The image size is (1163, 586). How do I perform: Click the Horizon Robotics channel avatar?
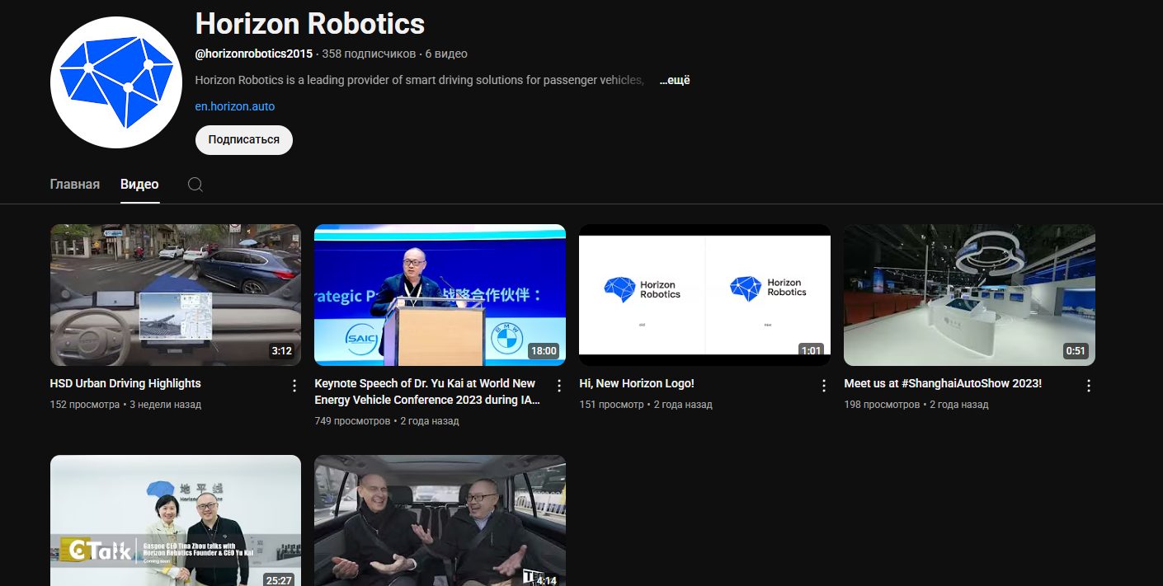point(116,82)
